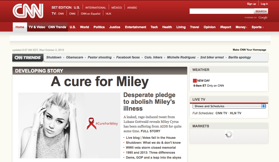Open the Barilla apology trend
The width and height of the screenshot is (279, 162).
[240, 57]
